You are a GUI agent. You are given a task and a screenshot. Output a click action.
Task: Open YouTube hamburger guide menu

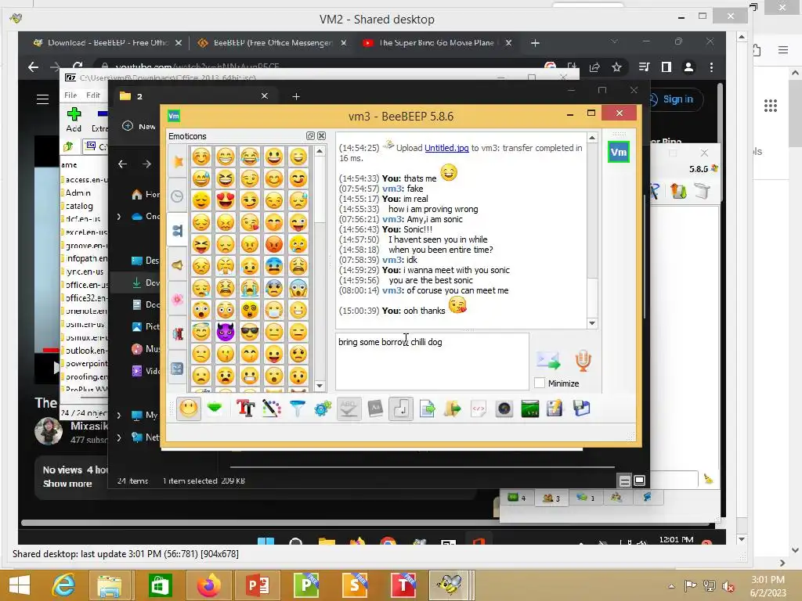pyautogui.click(x=43, y=99)
